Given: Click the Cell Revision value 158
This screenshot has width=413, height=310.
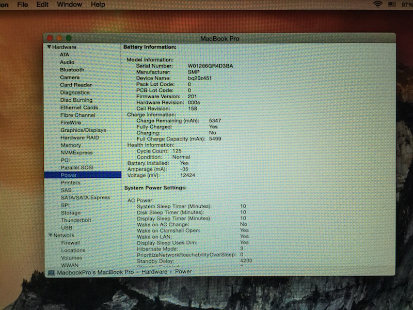Looking at the screenshot, I should [x=193, y=109].
